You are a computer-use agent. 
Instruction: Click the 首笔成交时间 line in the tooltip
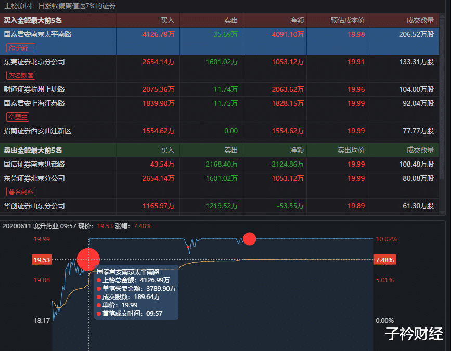point(130,314)
